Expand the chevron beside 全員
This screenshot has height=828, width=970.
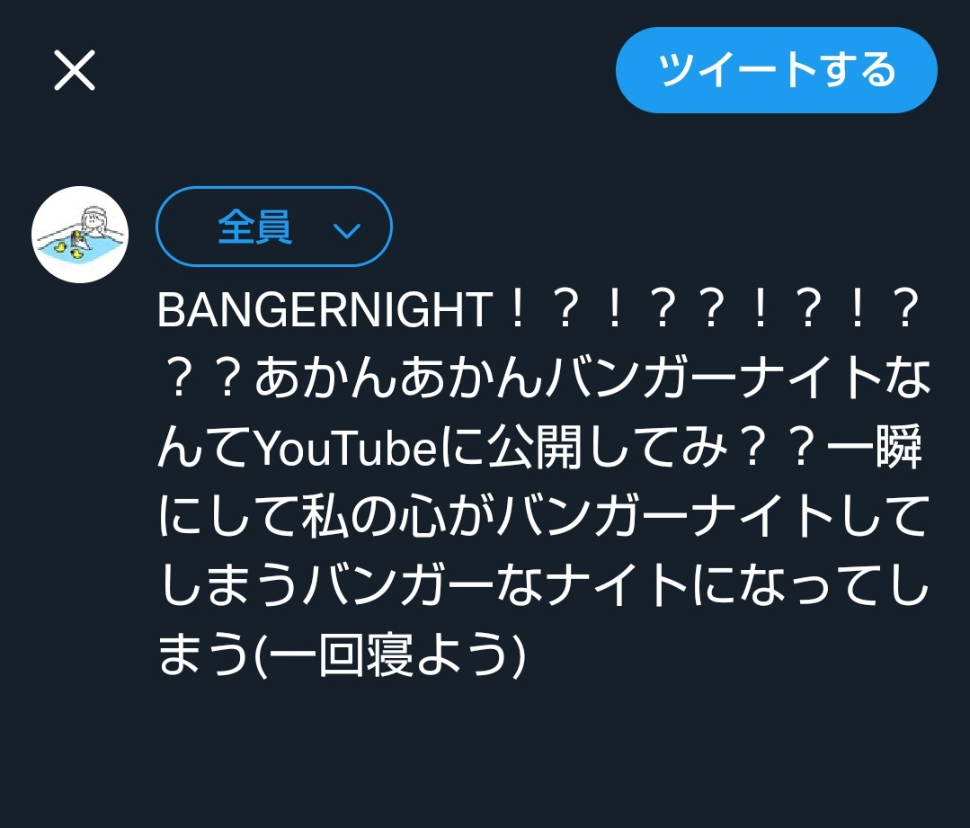[346, 231]
